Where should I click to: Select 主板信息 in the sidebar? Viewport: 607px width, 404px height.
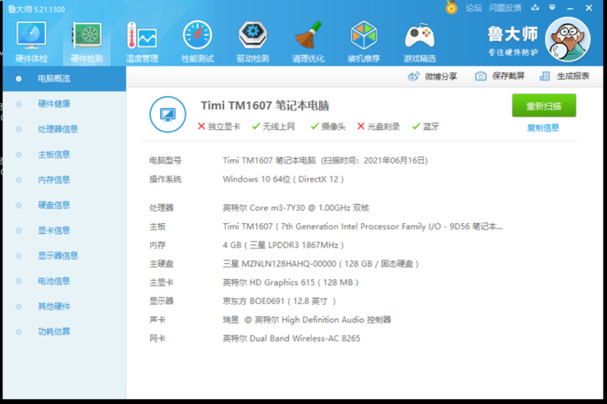(64, 154)
